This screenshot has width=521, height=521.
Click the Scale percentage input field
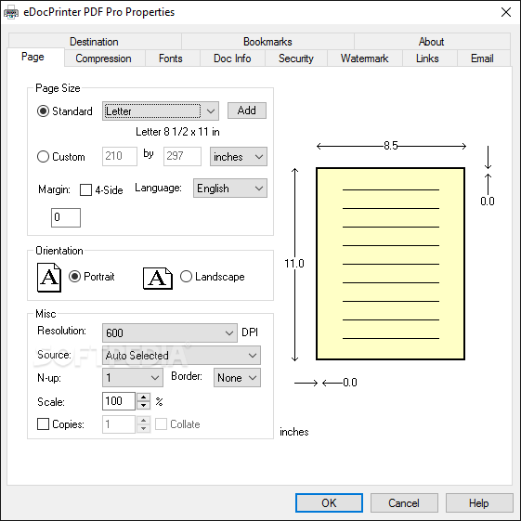click(x=119, y=401)
